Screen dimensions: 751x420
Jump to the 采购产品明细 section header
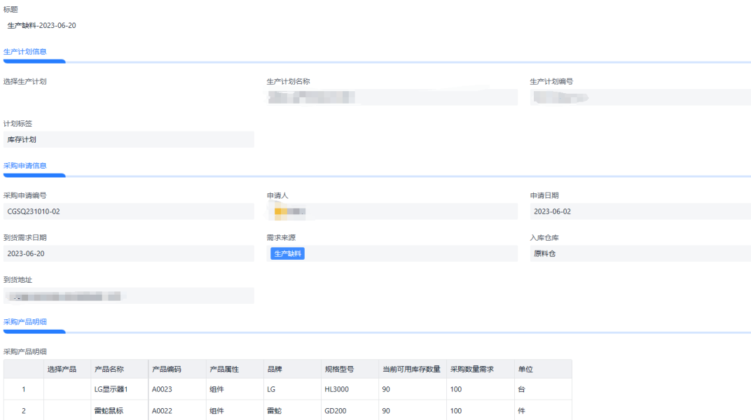pos(25,322)
